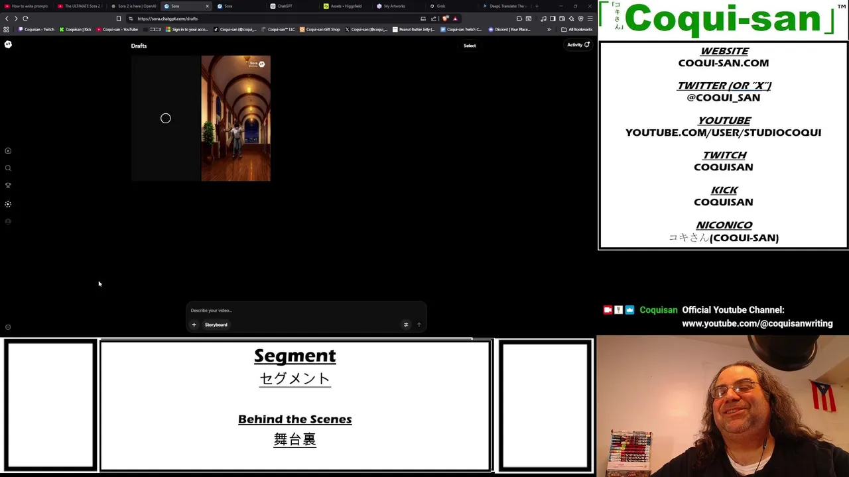The width and height of the screenshot is (849, 477).
Task: Switch to the DeepL Translate tab
Action: pyautogui.click(x=505, y=6)
